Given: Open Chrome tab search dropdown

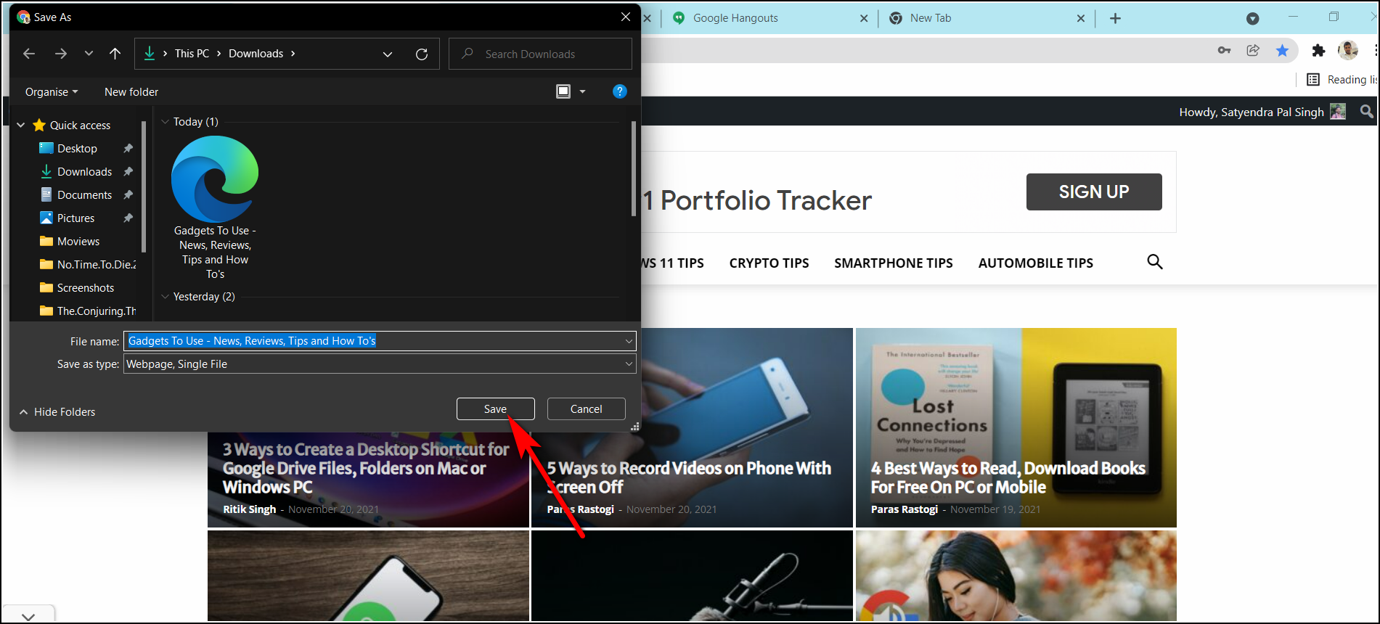Looking at the screenshot, I should pyautogui.click(x=1252, y=19).
